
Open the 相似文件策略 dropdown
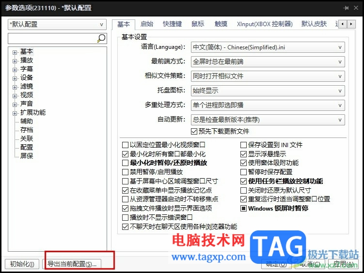coord(268,76)
